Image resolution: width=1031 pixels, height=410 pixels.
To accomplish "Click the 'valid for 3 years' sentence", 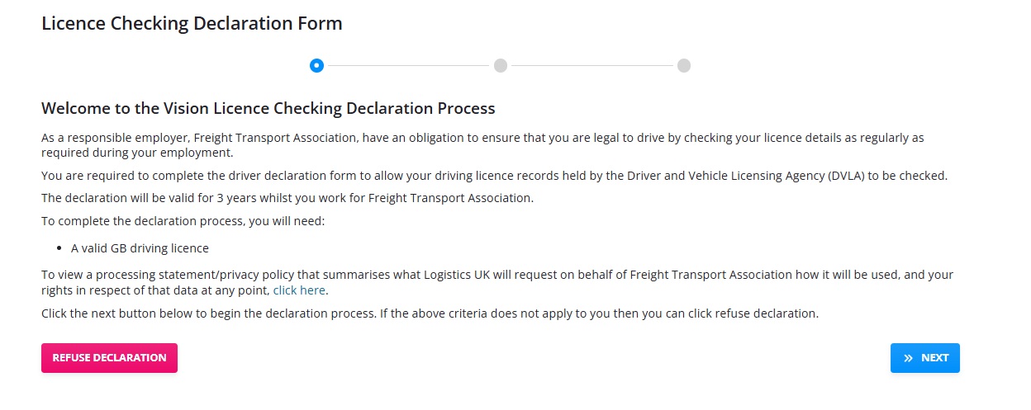I will pos(287,198).
